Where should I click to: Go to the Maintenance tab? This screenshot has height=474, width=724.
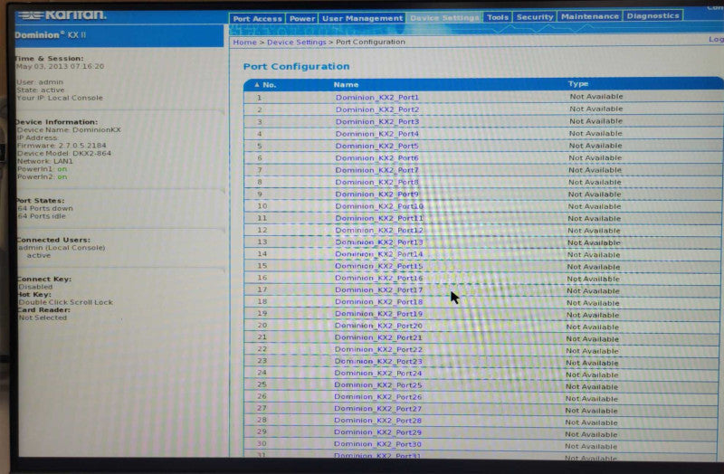coord(590,16)
